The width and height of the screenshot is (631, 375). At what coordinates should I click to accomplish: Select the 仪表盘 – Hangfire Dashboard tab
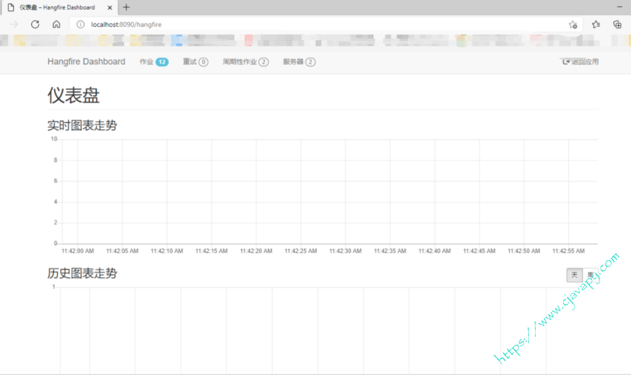tap(57, 8)
